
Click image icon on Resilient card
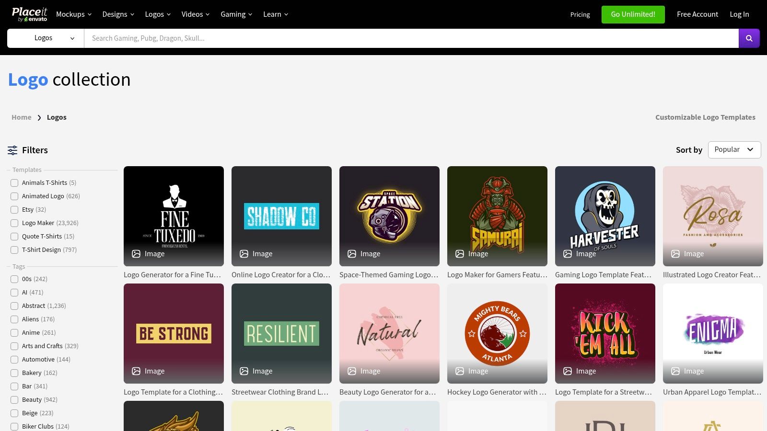click(x=244, y=371)
